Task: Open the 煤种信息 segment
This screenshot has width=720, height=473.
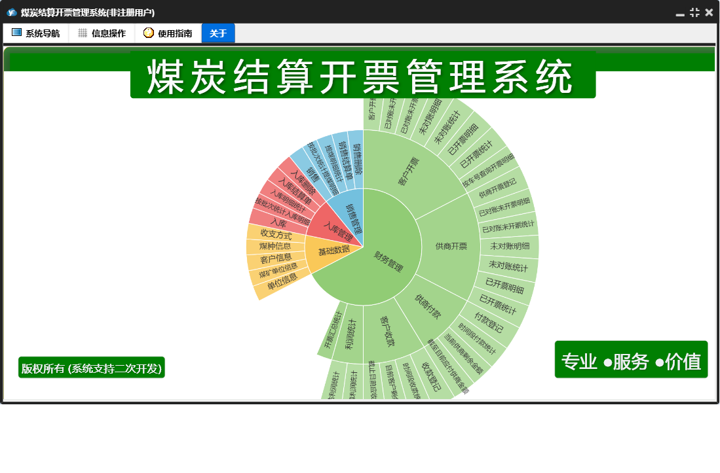Action: point(275,246)
